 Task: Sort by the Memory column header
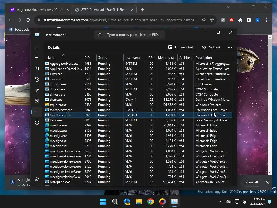tap(167, 57)
